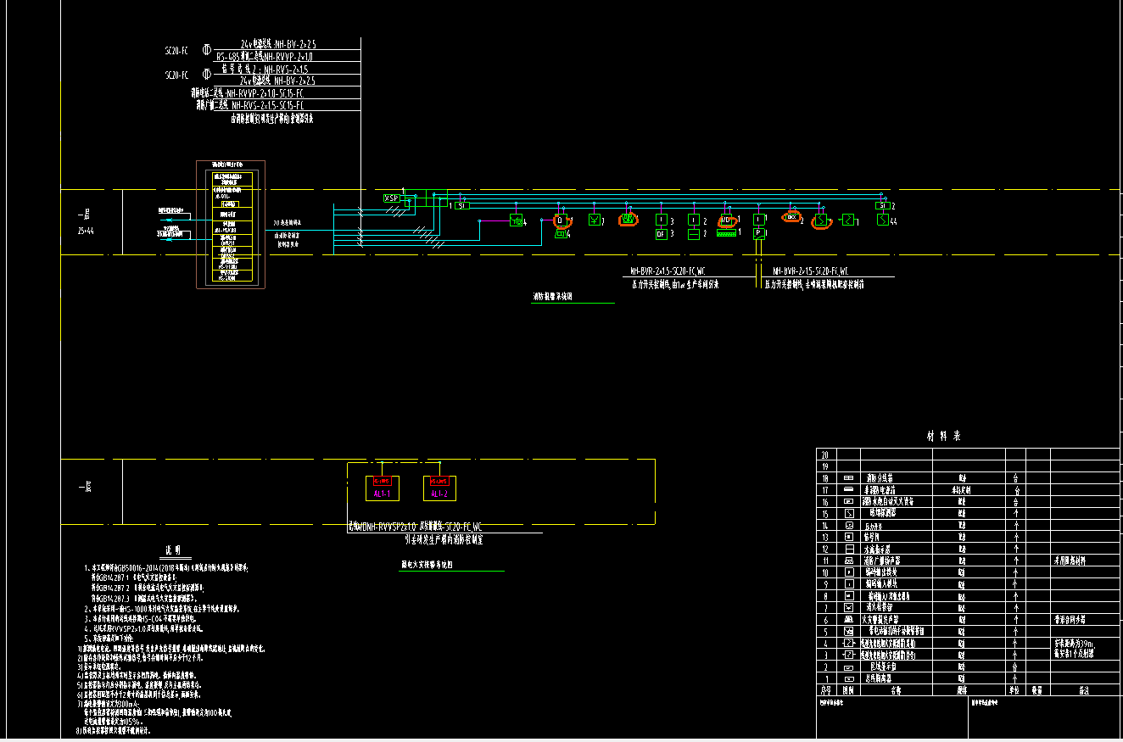This screenshot has height=742, width=1123.
Task: Click the row 15 smoke detector legend icon
Action: pyautogui.click(x=849, y=513)
